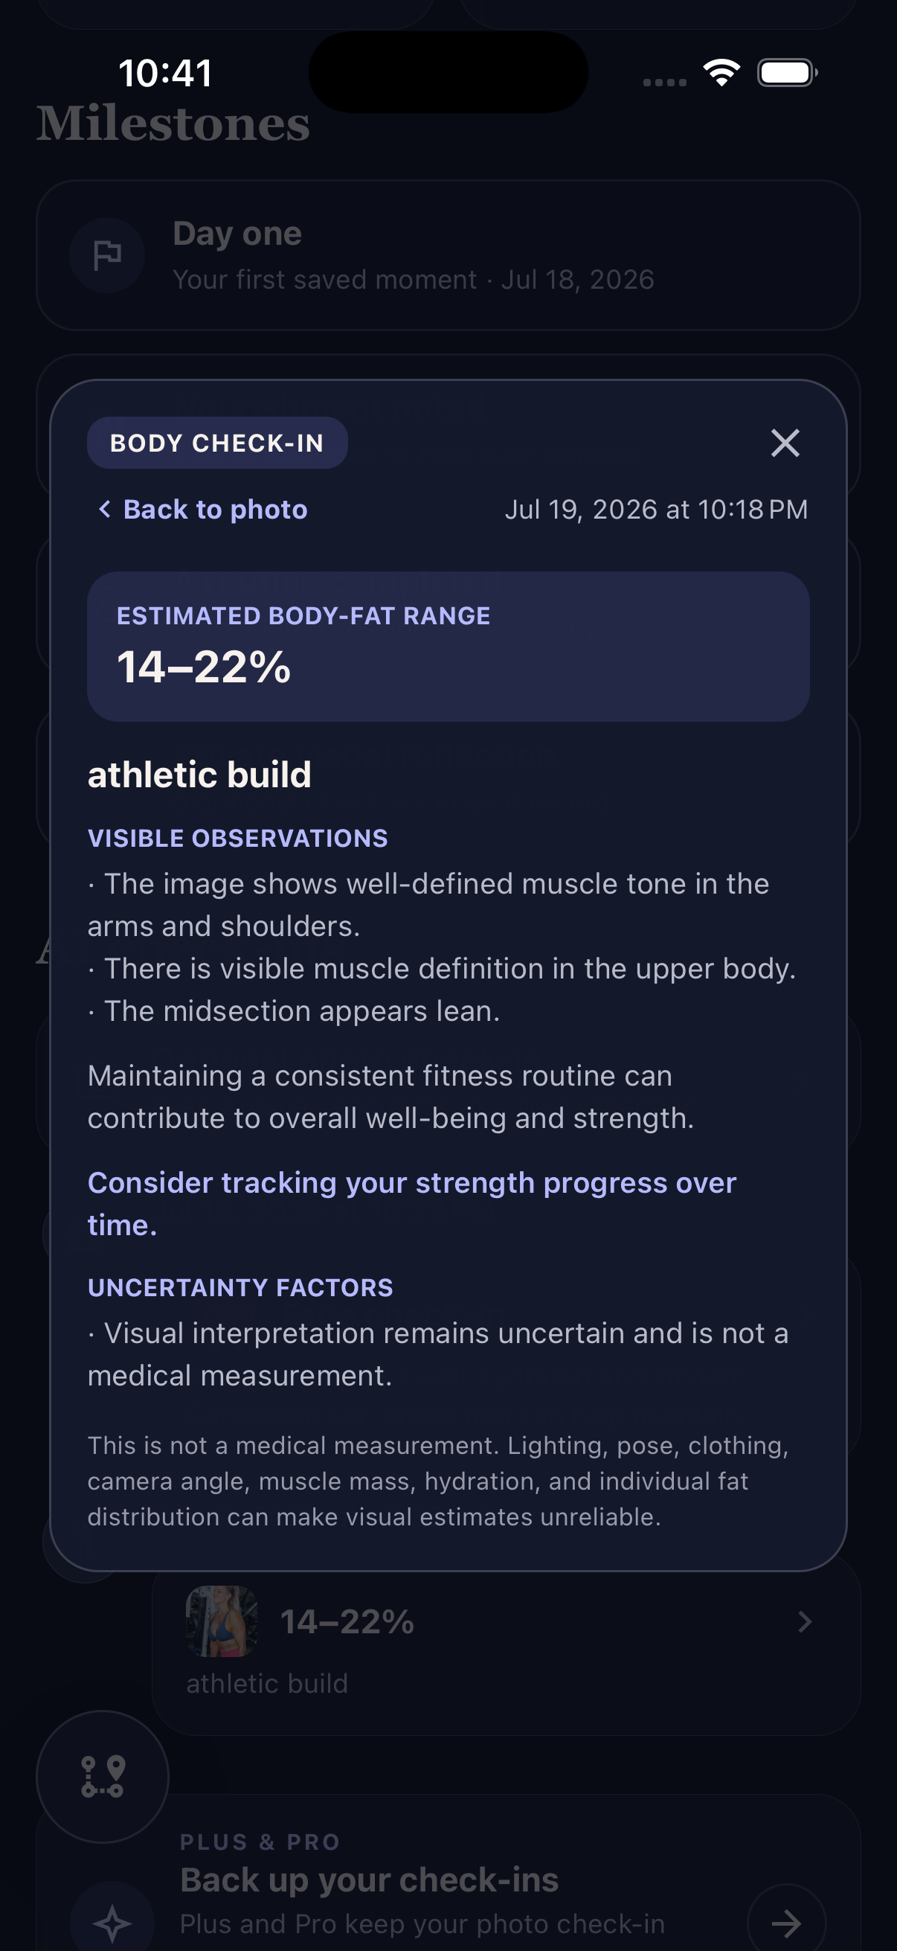Tap the flag icon on Day one
Viewport: 897px width, 1951px height.
pyautogui.click(x=106, y=255)
